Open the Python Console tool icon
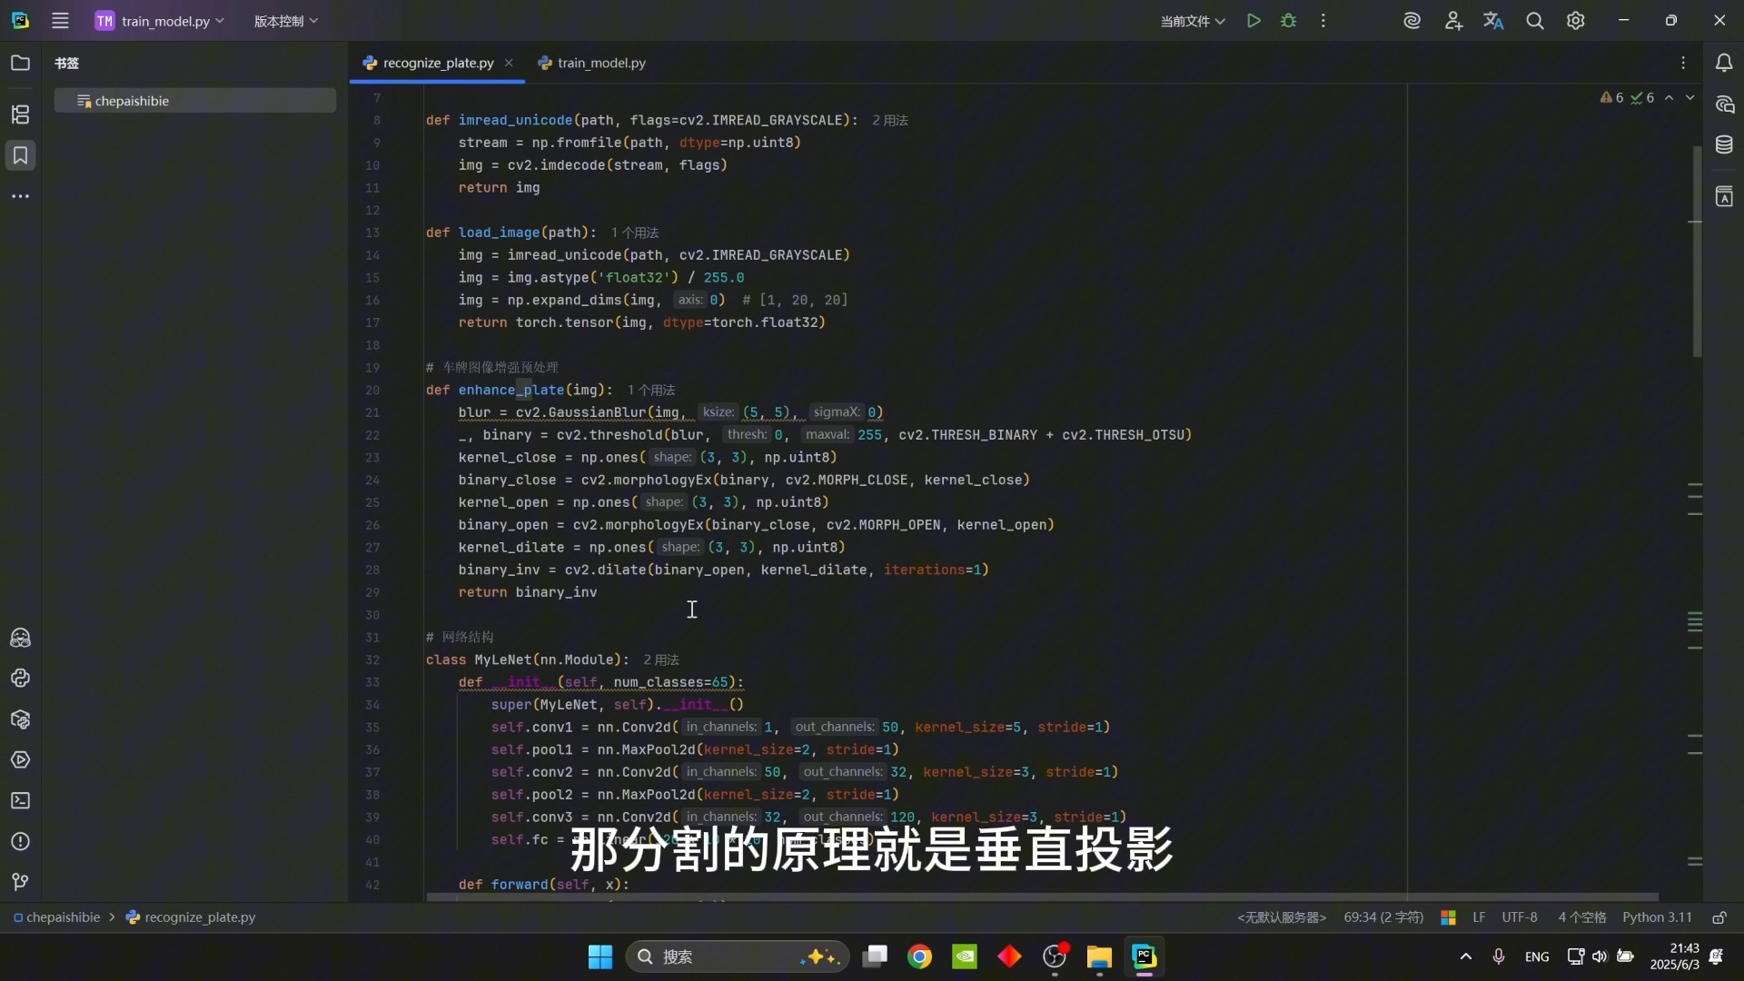This screenshot has width=1744, height=981. click(20, 679)
